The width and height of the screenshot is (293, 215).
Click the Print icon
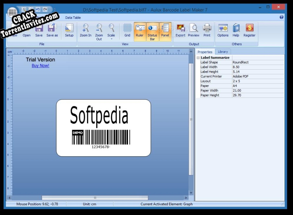pos(207,30)
